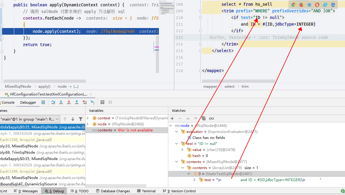Screen dimensions: 345x195
Task: Open the thread selector "main"@1 dropdown
Action: [30, 119]
